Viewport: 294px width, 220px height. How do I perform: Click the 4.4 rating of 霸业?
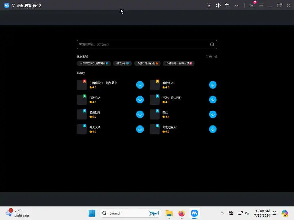(166, 117)
